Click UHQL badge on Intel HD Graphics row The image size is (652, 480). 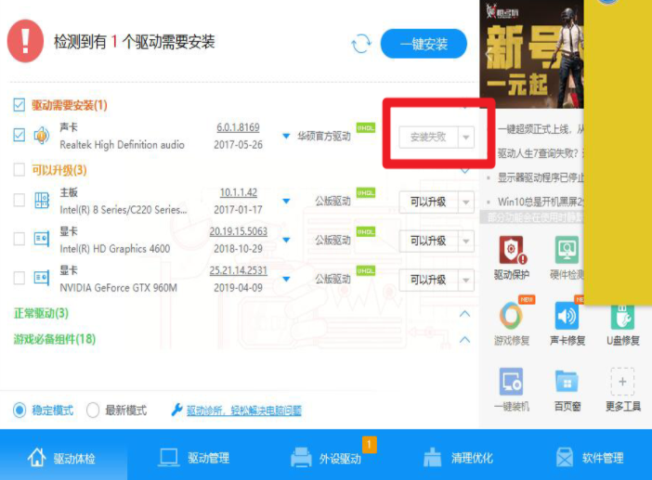point(366,231)
